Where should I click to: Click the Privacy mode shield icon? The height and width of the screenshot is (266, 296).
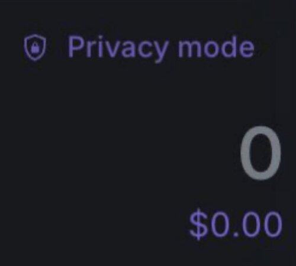point(35,47)
